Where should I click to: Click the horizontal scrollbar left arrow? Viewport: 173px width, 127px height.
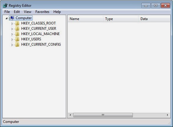point(70,115)
